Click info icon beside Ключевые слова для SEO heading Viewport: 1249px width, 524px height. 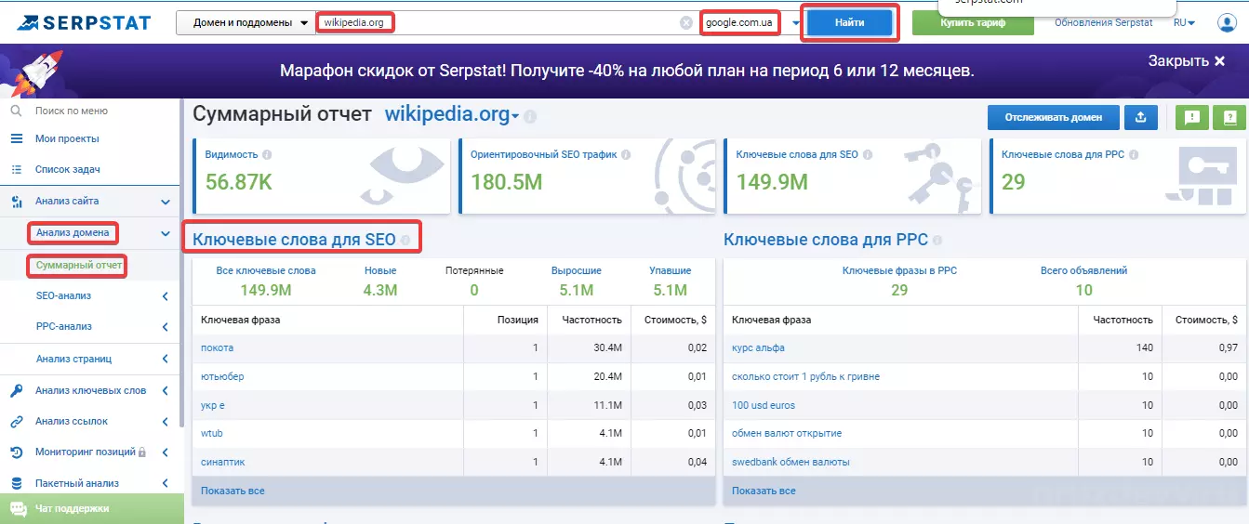[405, 241]
